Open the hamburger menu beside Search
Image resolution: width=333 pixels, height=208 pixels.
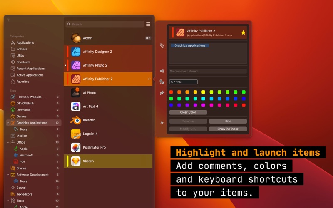tap(148, 24)
